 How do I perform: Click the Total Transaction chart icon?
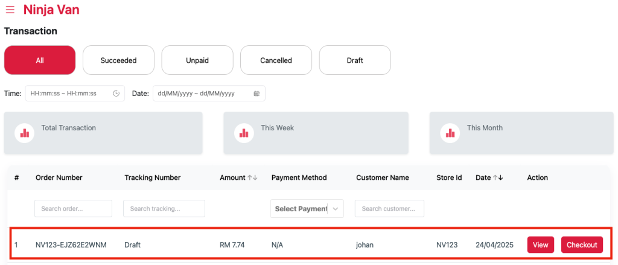point(25,133)
